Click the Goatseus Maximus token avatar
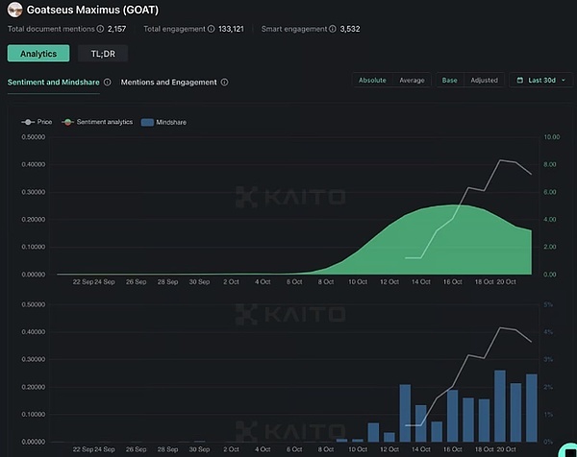The width and height of the screenshot is (577, 457). (x=15, y=10)
